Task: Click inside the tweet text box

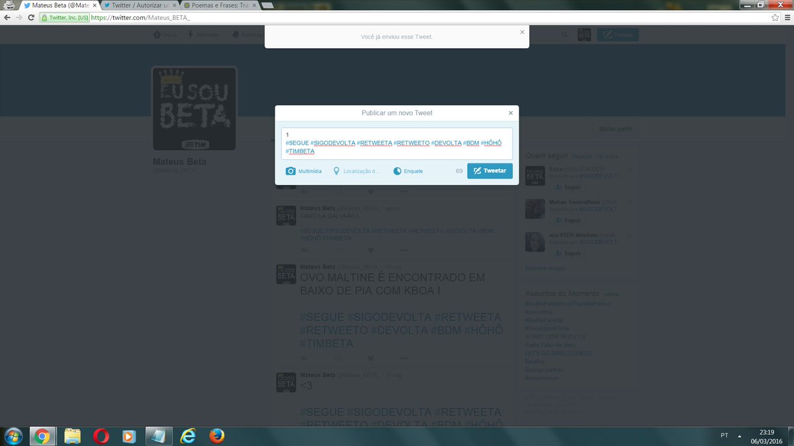Action: (396, 144)
